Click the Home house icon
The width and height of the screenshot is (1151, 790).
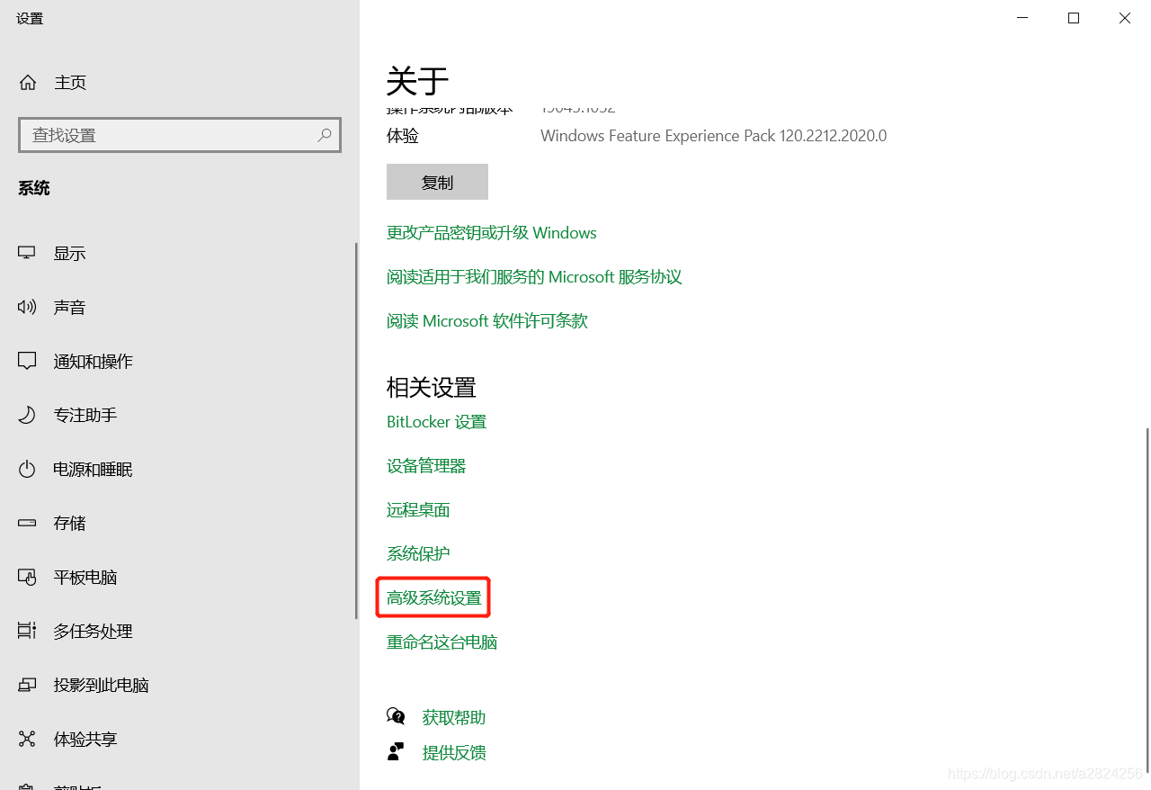pos(28,83)
